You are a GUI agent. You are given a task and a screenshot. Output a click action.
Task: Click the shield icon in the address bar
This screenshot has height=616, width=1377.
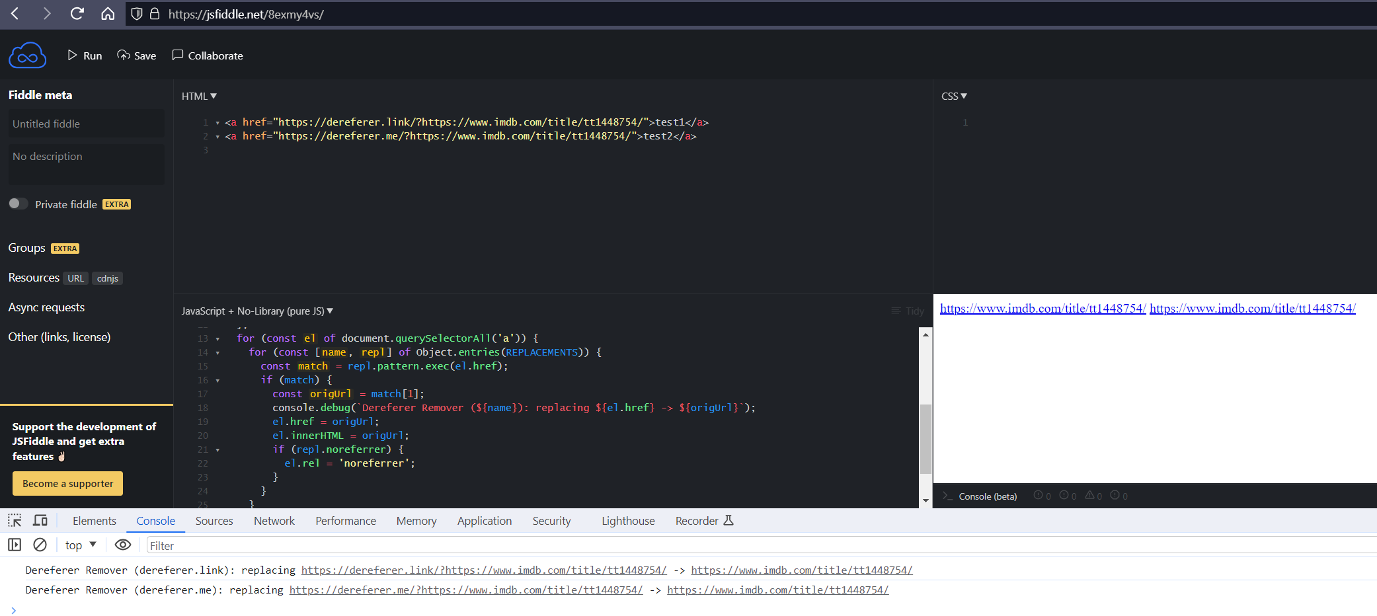tap(137, 14)
